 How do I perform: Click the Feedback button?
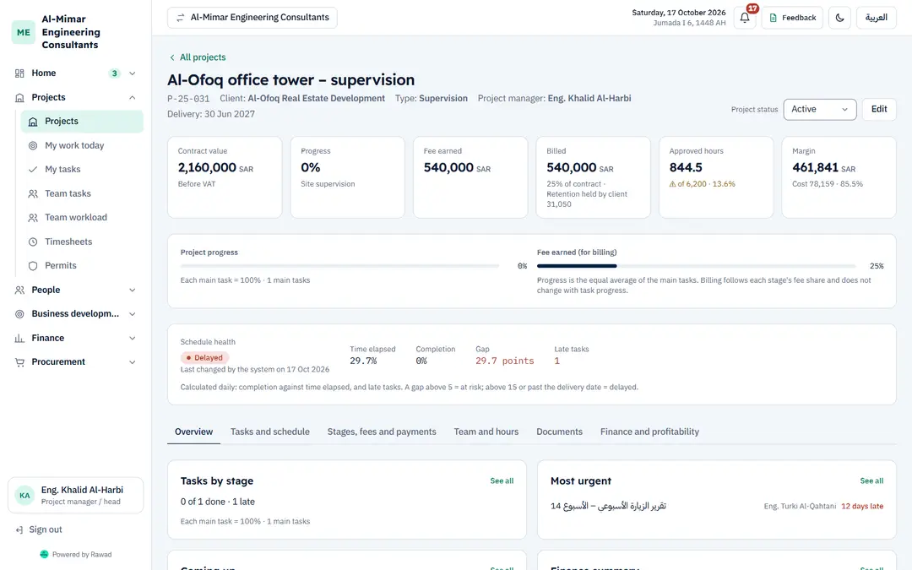[x=792, y=18]
